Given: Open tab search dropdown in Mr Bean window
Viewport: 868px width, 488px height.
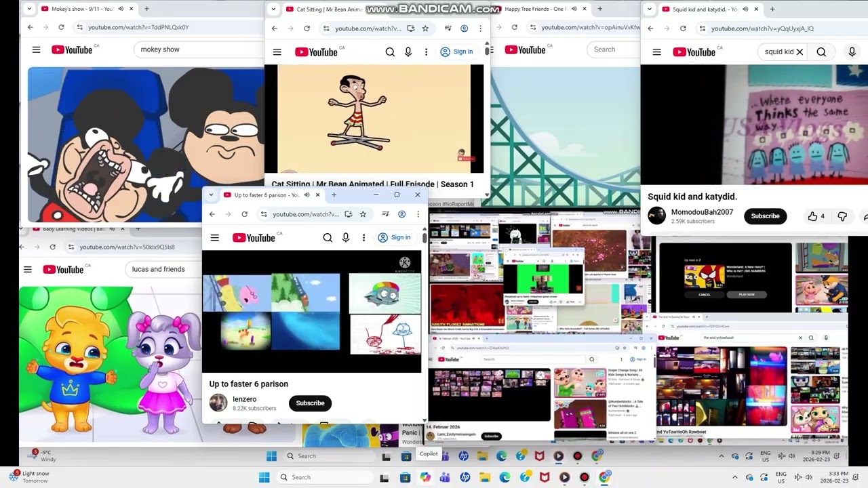Looking at the screenshot, I should [273, 9].
